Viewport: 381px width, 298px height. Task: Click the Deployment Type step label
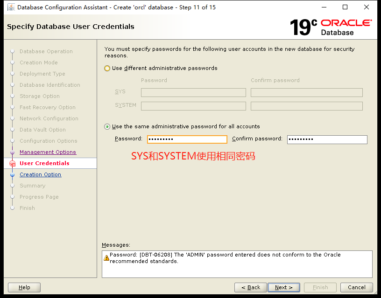(42, 74)
